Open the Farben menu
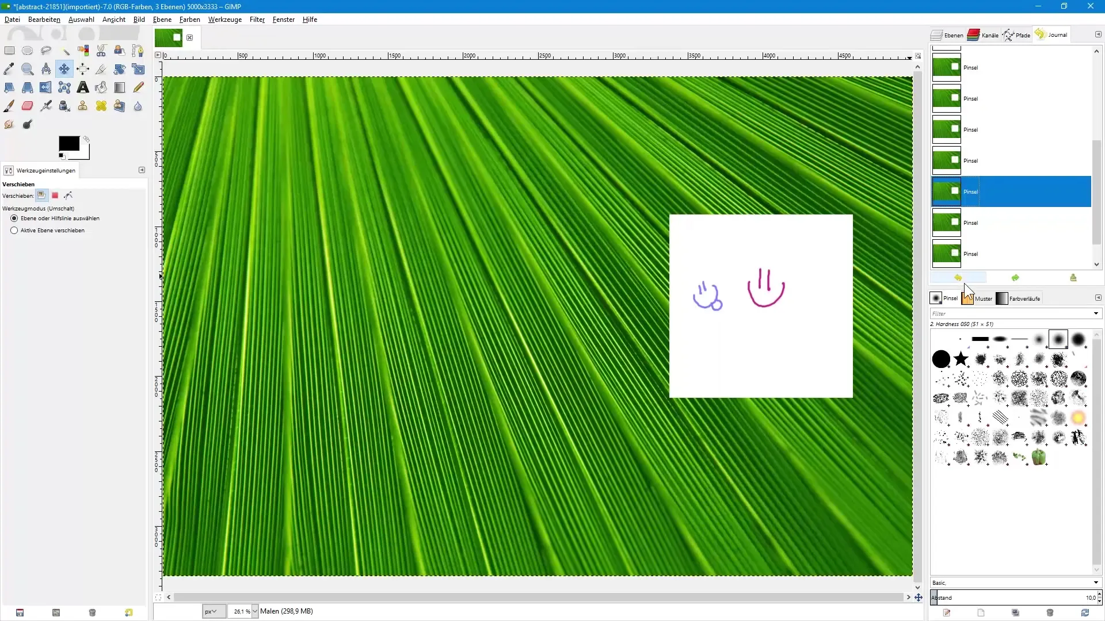Image resolution: width=1105 pixels, height=621 pixels. point(190,20)
